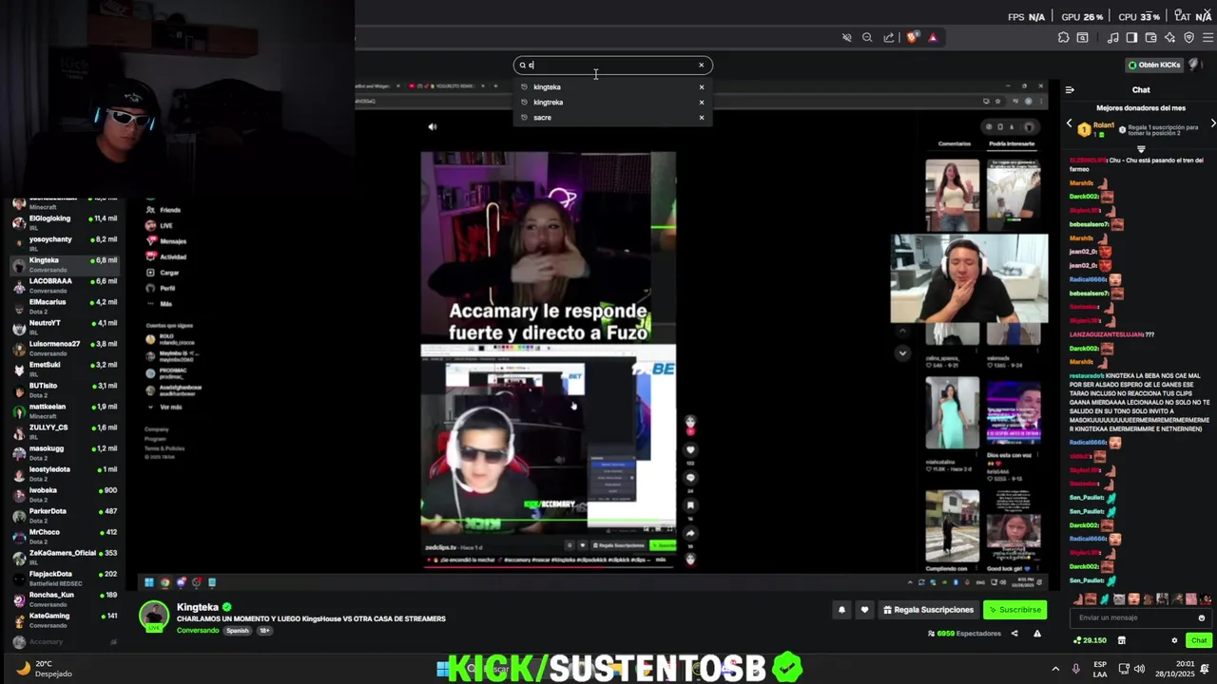Click the report warning triangle icon
This screenshot has height=684, width=1217.
click(x=1037, y=634)
